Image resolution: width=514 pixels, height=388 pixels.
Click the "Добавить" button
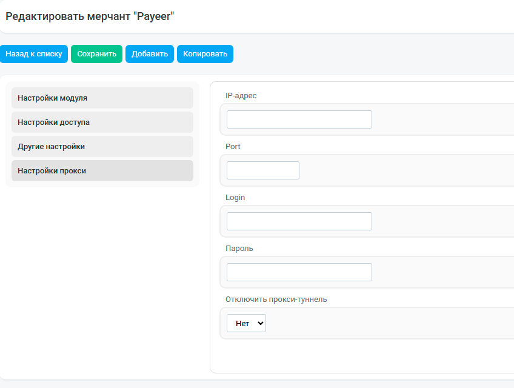click(150, 54)
